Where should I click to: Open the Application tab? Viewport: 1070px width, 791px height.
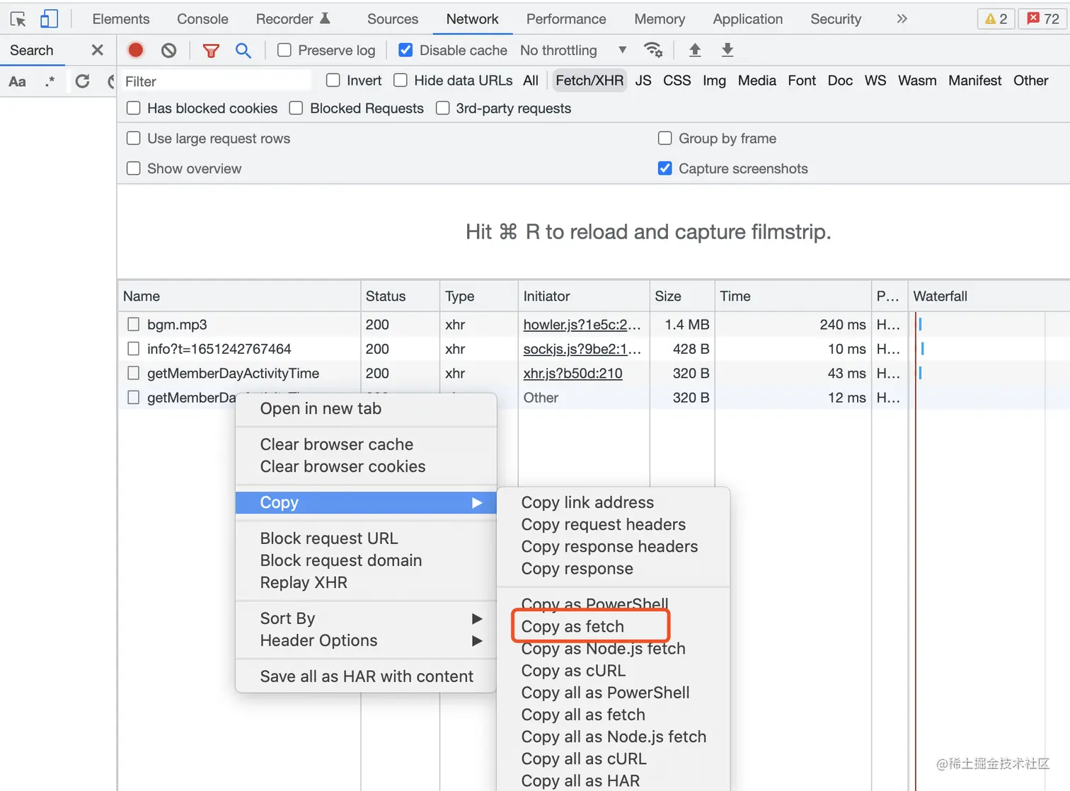(x=748, y=19)
